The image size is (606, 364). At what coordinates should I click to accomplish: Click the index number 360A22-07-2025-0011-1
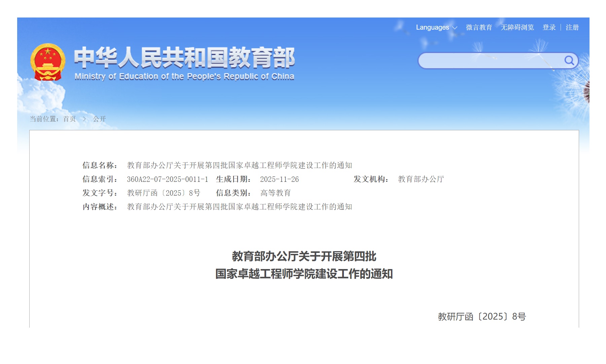[167, 179]
